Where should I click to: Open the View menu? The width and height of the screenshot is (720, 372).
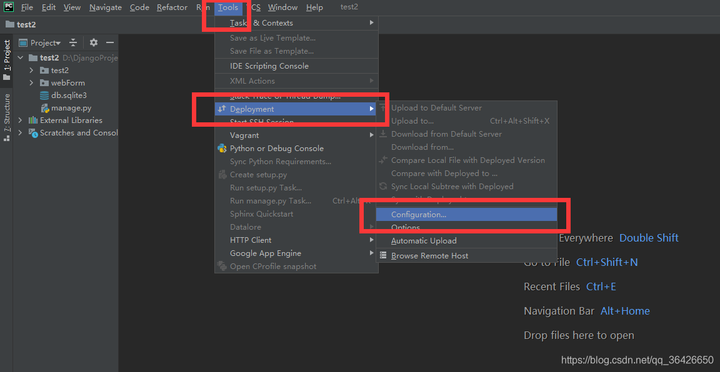(72, 7)
